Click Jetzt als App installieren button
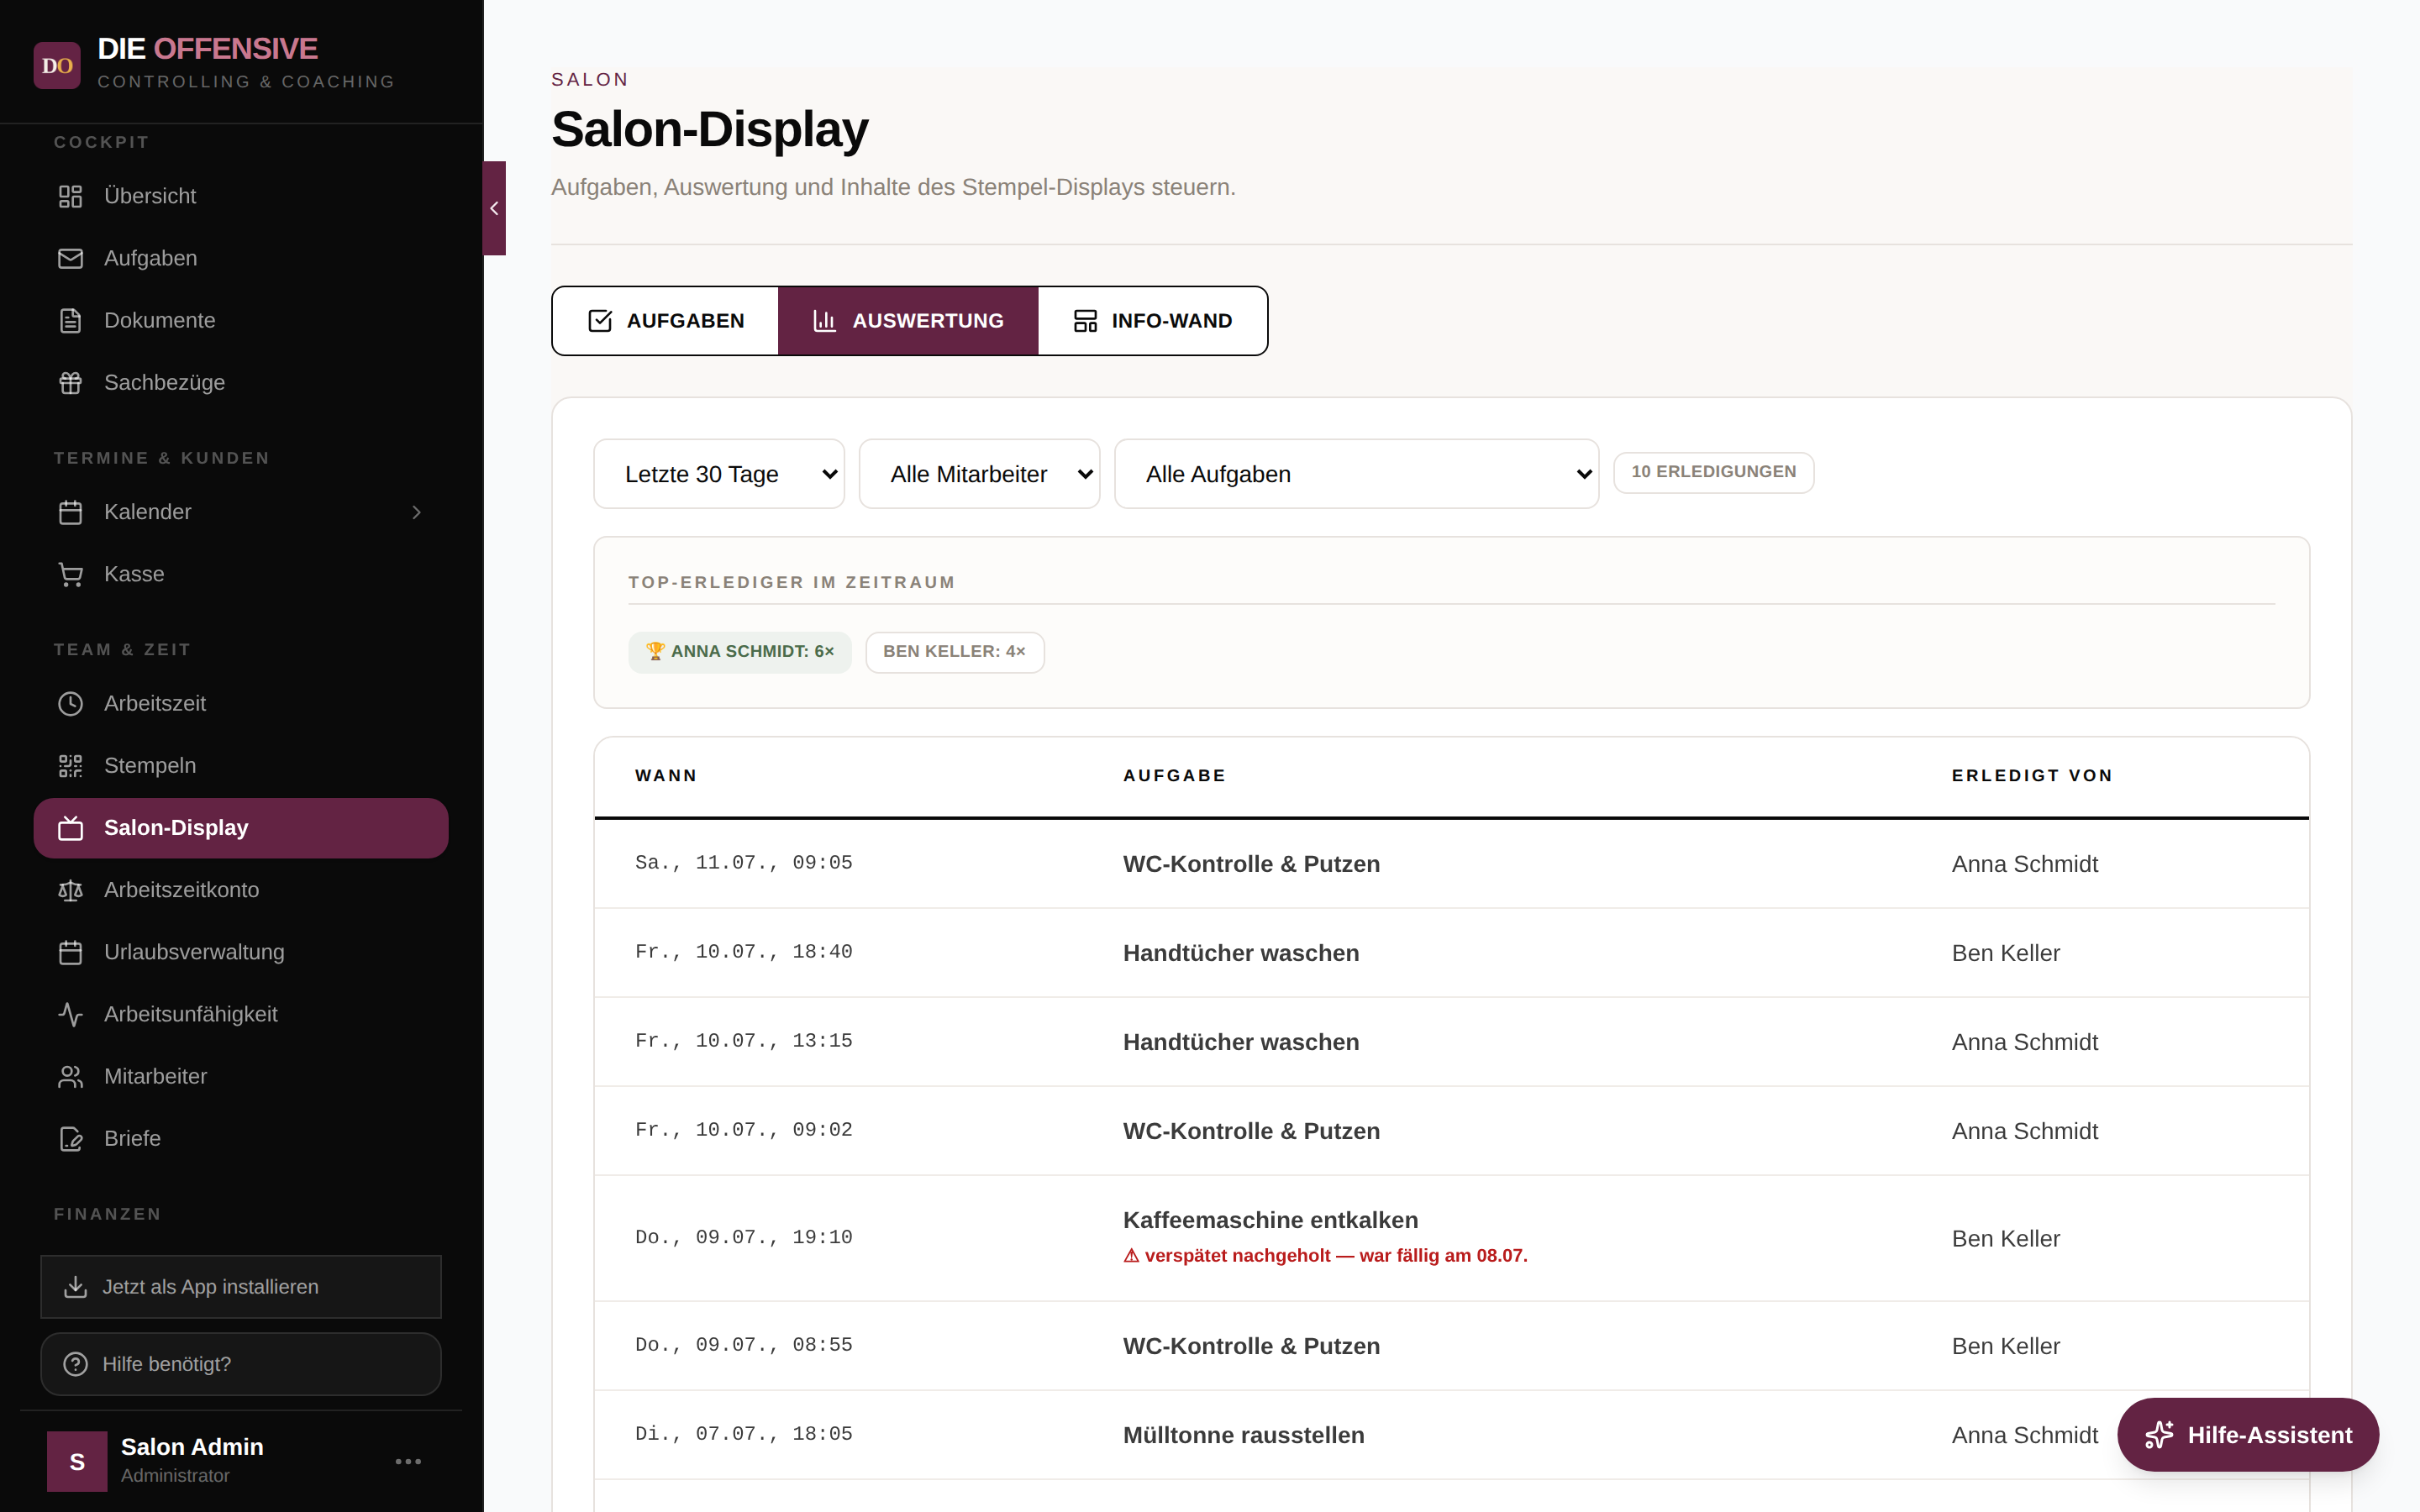 point(241,1287)
